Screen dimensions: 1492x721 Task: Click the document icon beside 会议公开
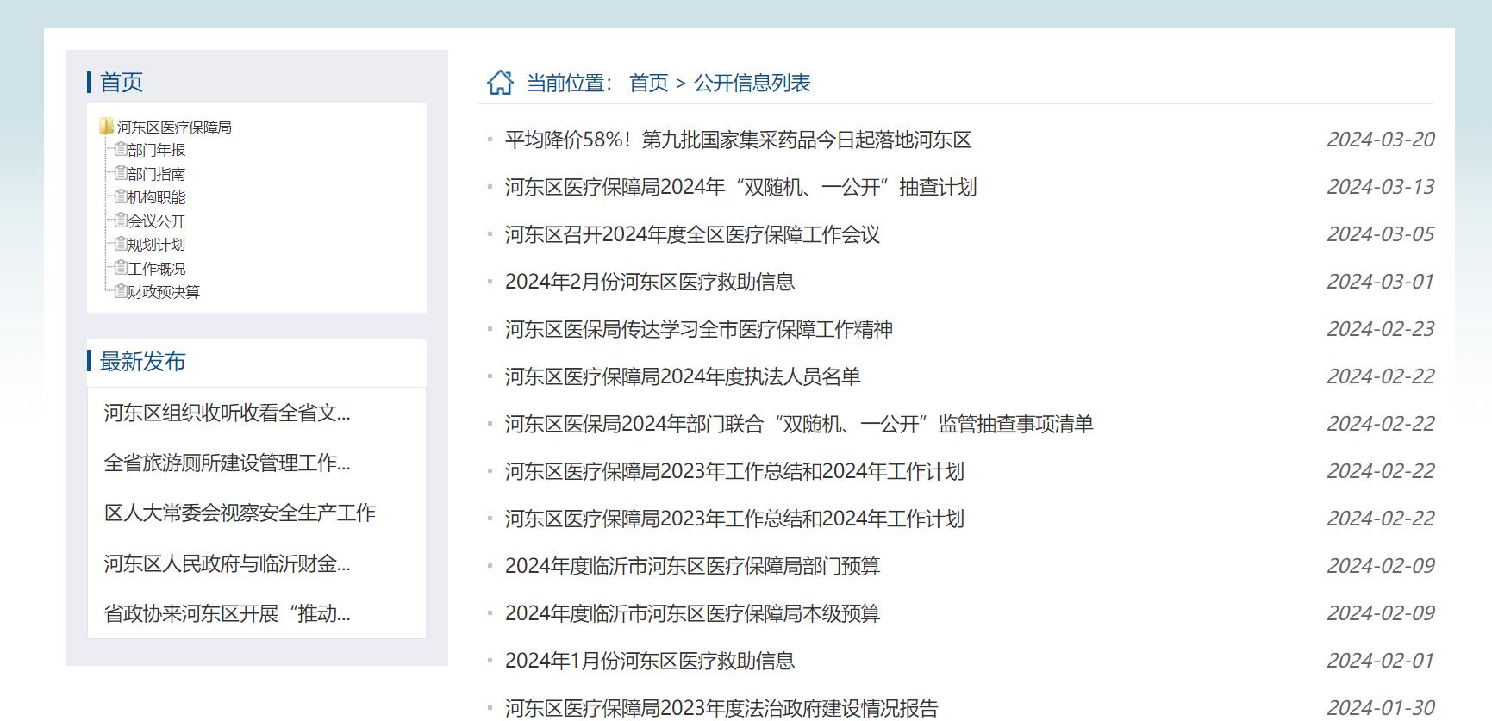click(121, 221)
